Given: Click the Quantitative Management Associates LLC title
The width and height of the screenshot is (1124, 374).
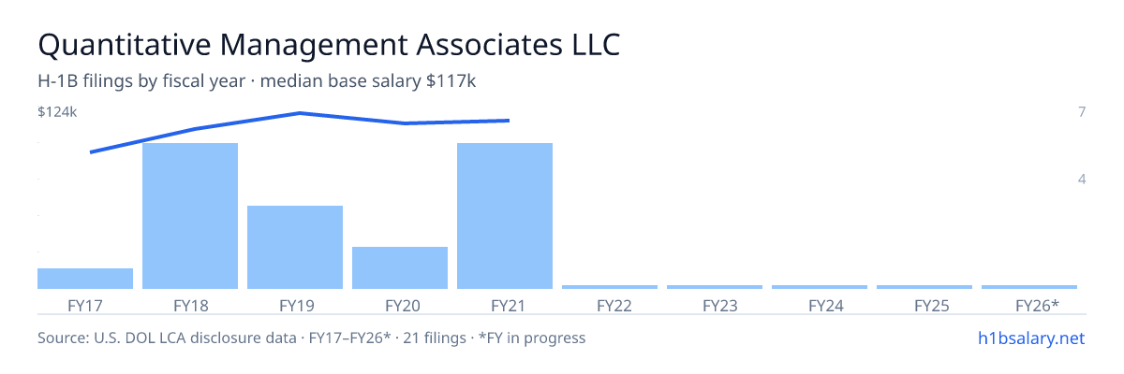Looking at the screenshot, I should coord(329,45).
